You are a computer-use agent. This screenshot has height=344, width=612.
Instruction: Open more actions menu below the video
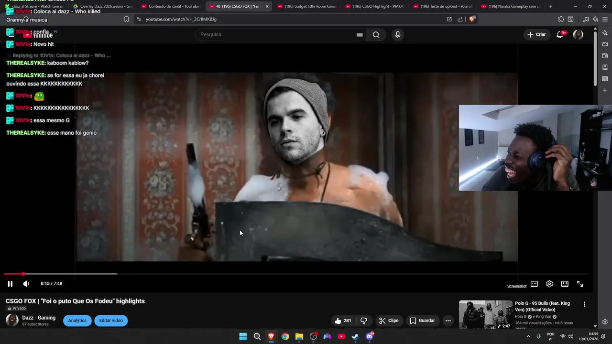point(448,321)
